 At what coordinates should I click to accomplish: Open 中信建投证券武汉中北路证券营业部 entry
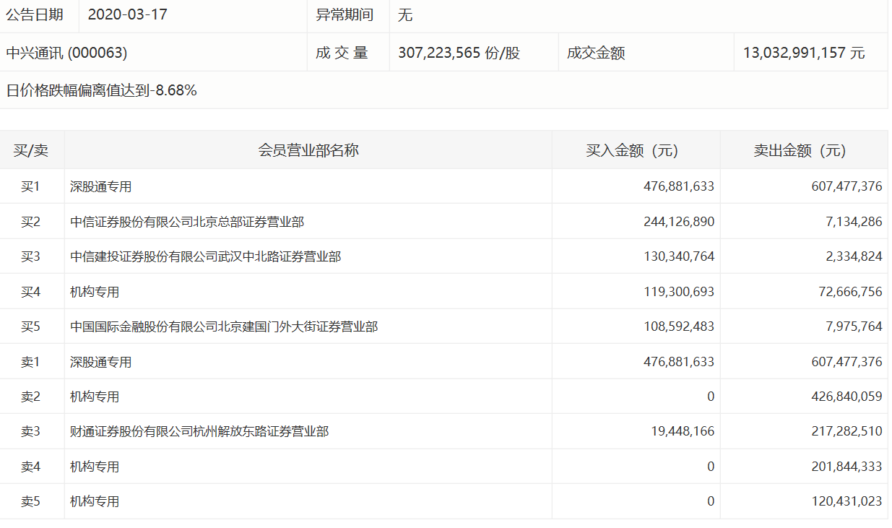click(205, 256)
